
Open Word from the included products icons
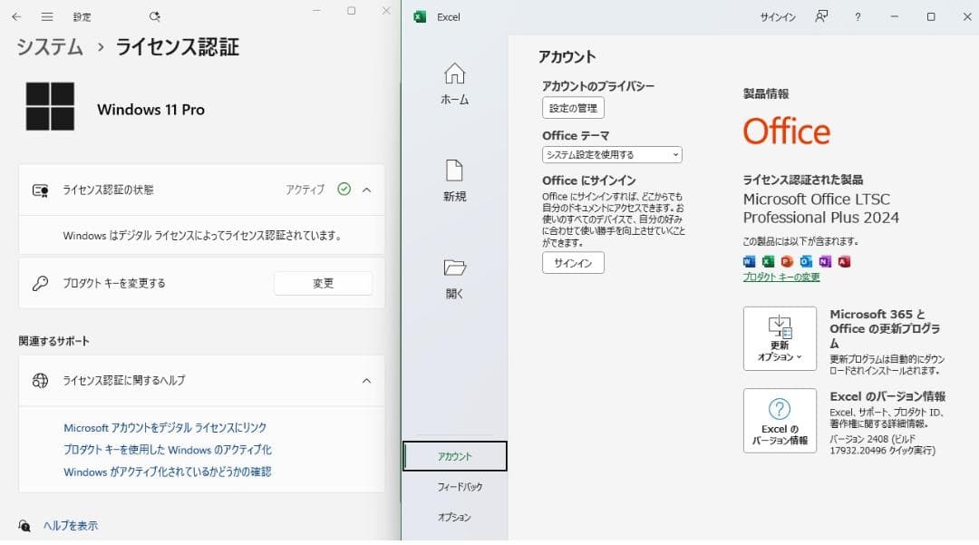(749, 261)
